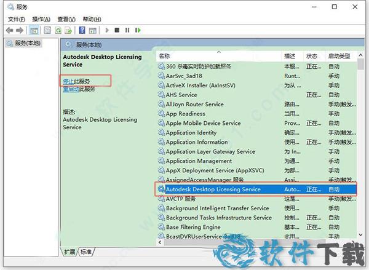Click the Forward arrow in toolbar

tap(20, 30)
